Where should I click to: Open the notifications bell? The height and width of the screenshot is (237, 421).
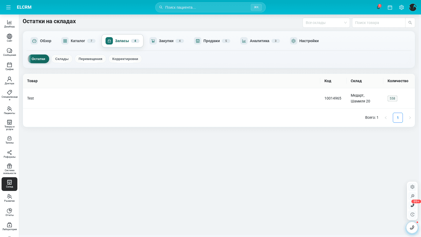pyautogui.click(x=378, y=7)
